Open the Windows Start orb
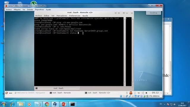Image resolution: width=190 pixels, height=107 pixels. 4,104
